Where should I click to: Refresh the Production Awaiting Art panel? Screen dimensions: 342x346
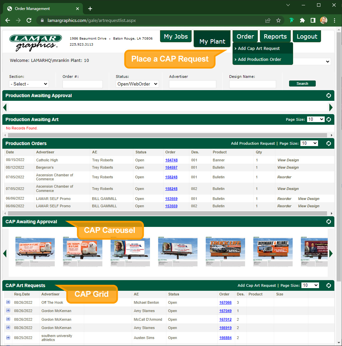(x=329, y=119)
